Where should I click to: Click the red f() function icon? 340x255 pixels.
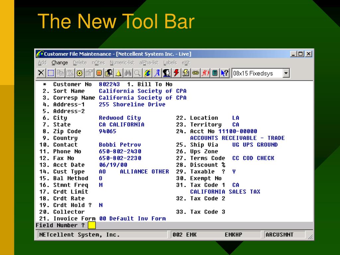205,73
